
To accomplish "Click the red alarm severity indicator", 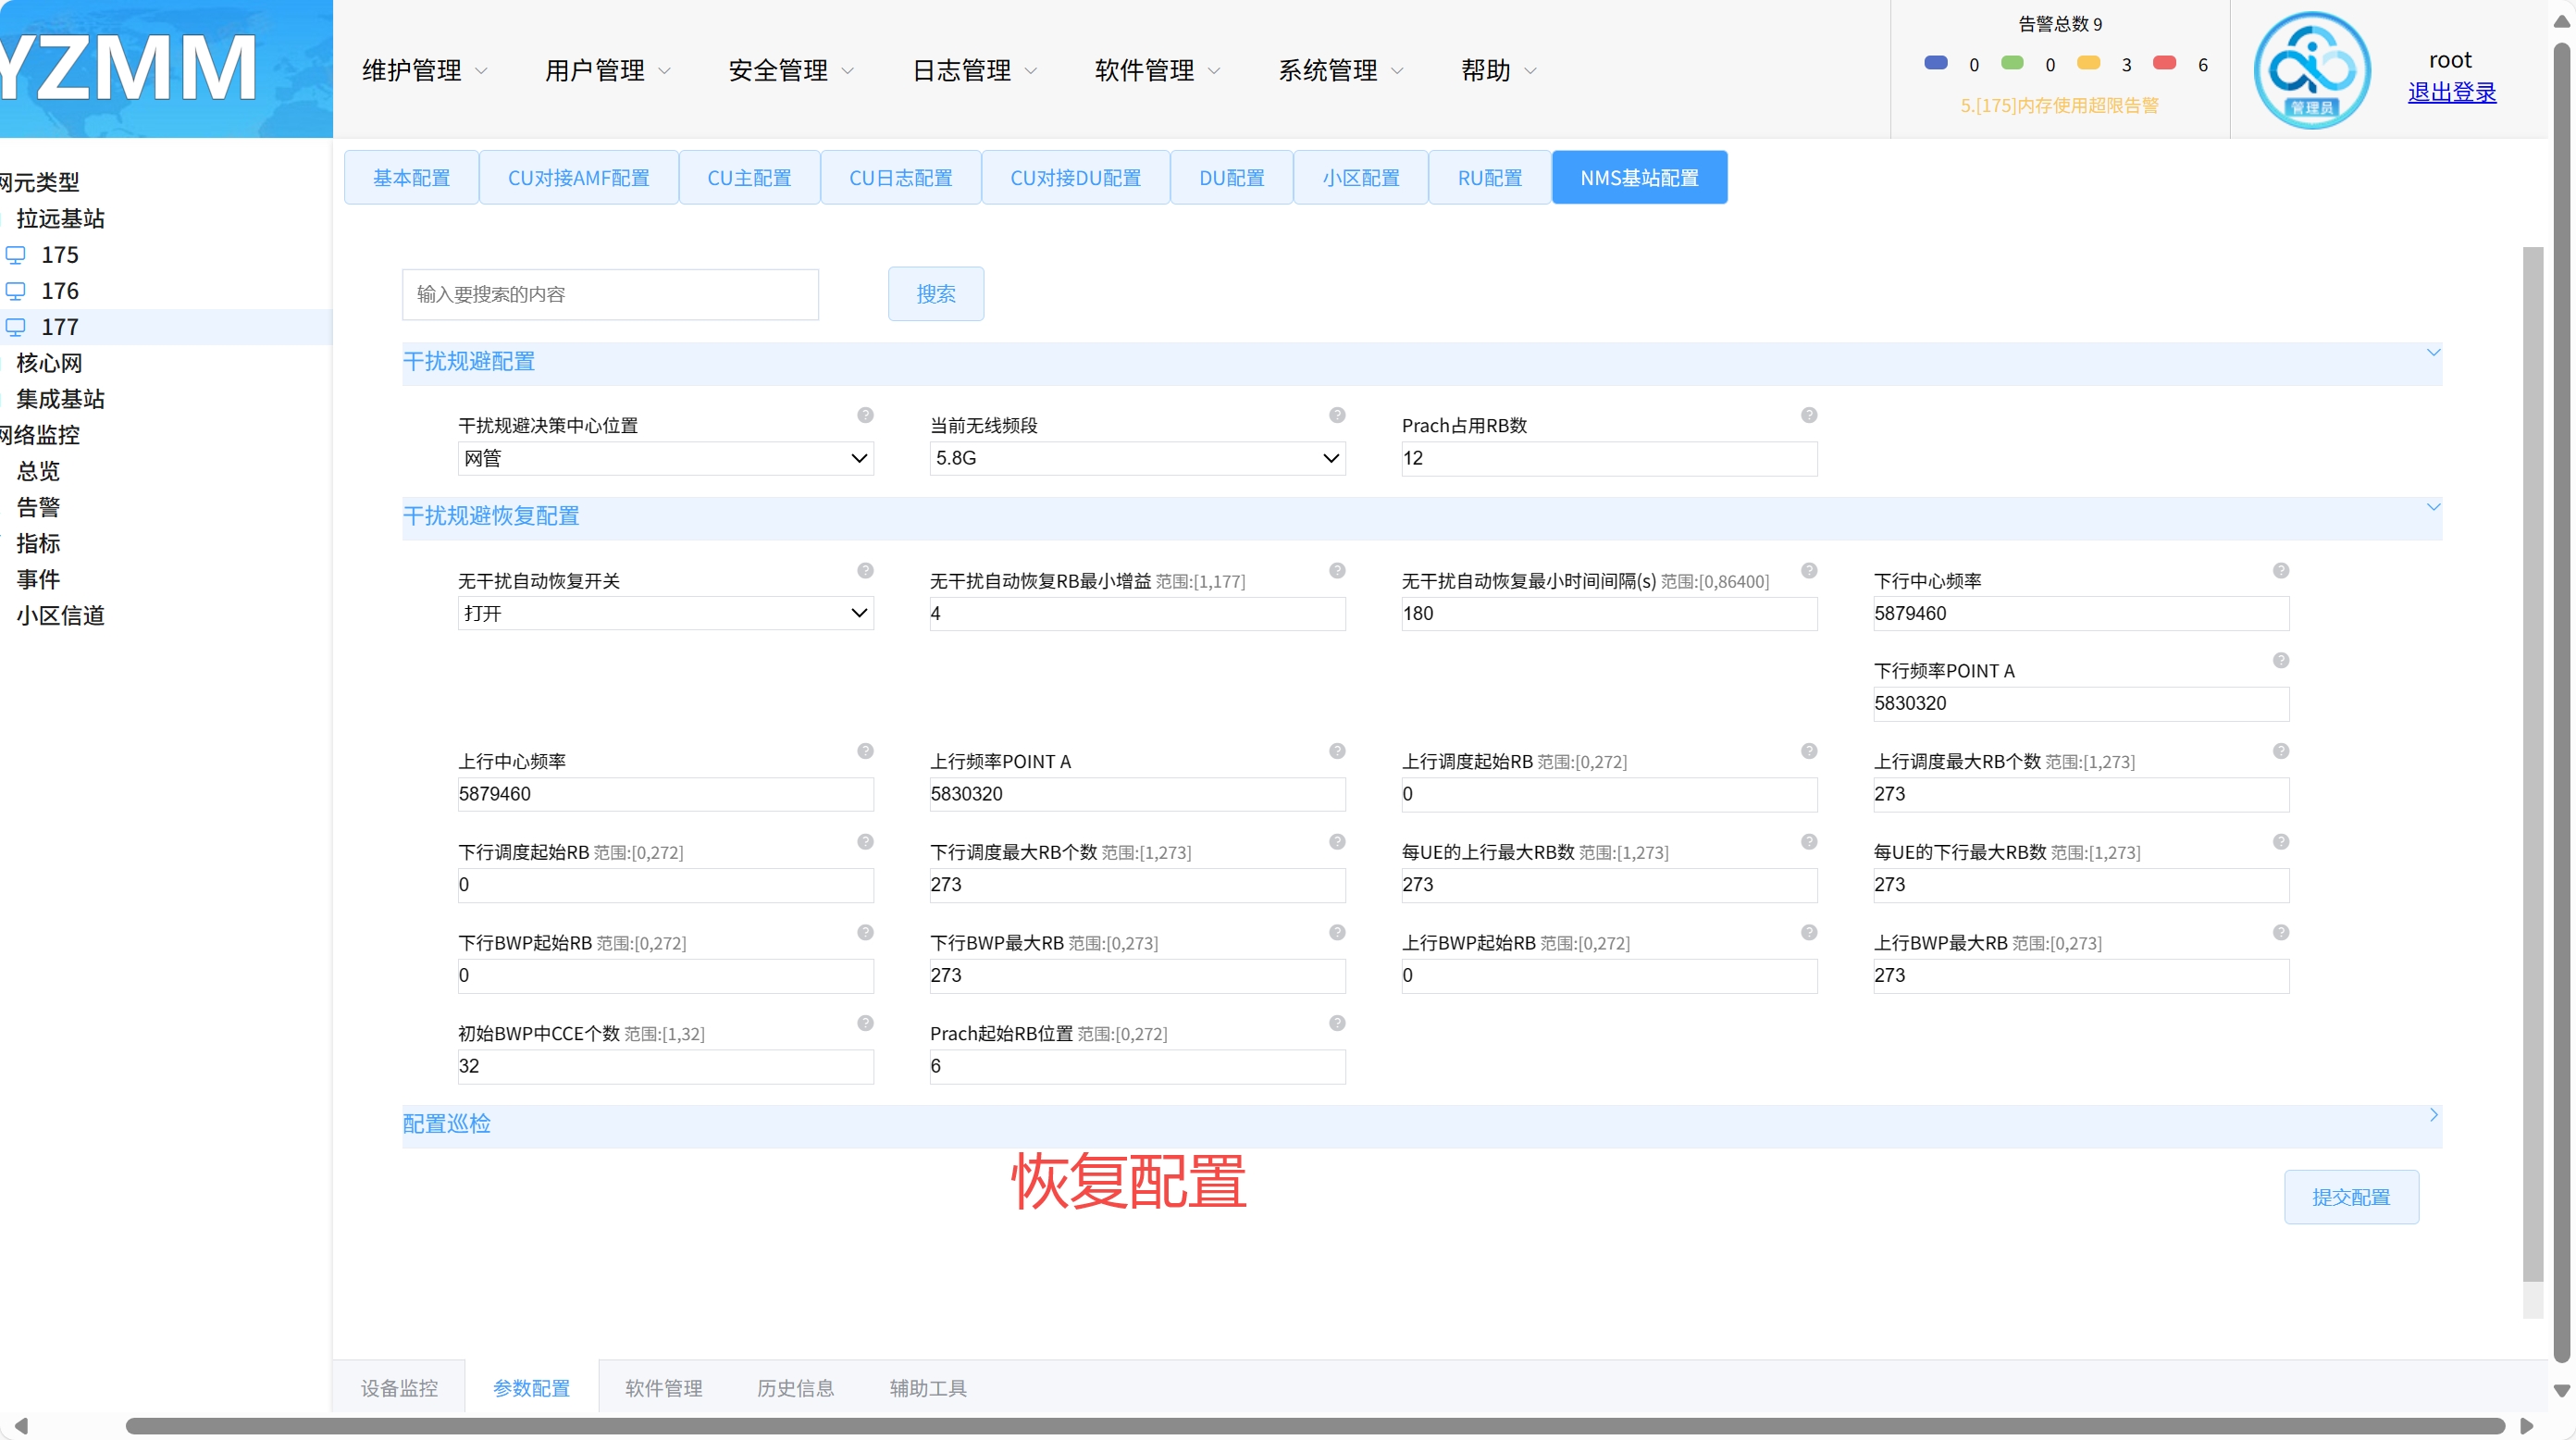I will tap(2165, 62).
